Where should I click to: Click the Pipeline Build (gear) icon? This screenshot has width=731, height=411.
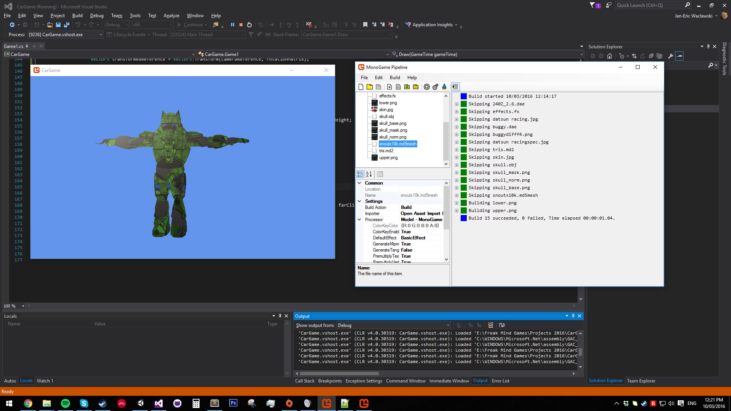426,87
